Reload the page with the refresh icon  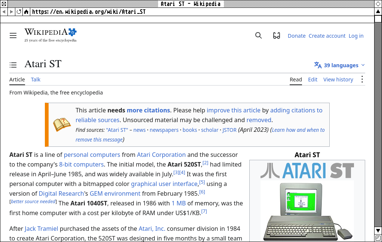pyautogui.click(x=19, y=12)
